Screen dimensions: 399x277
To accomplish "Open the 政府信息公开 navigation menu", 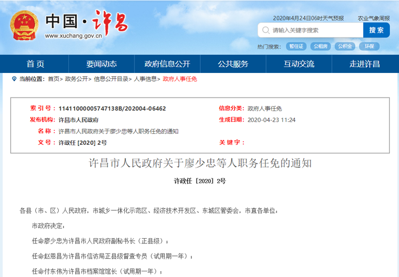I will 167,64.
